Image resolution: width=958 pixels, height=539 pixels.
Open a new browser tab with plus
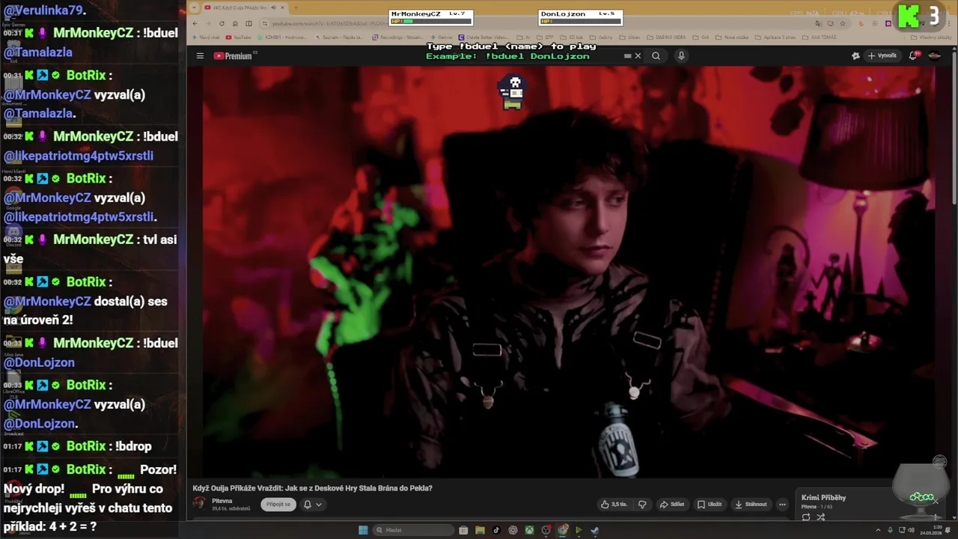click(296, 7)
